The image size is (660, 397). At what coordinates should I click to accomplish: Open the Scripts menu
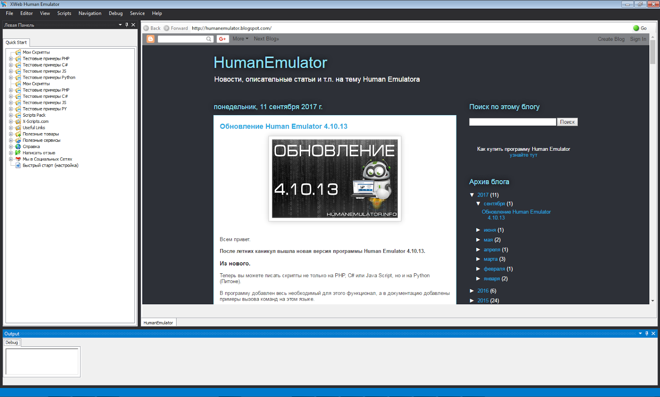click(x=64, y=13)
